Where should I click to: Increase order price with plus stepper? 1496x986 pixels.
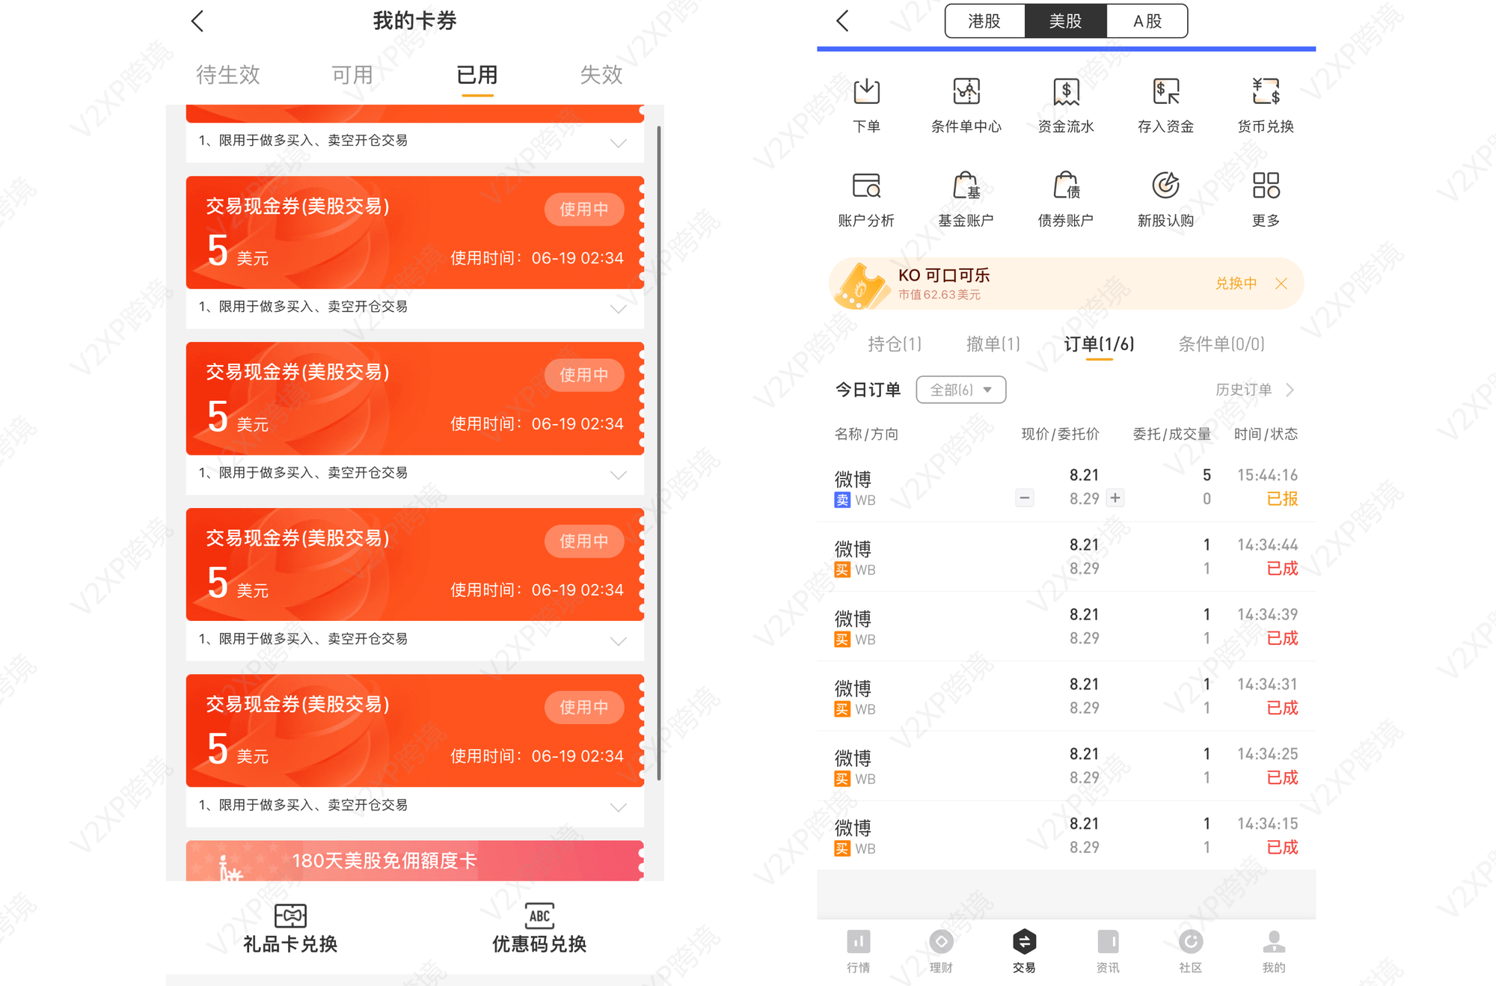[1115, 498]
